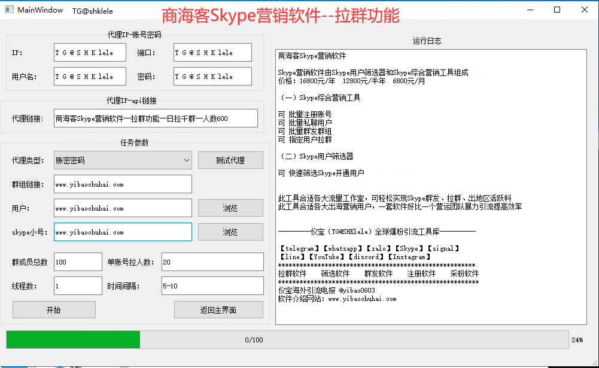Select the 线程数 field showing 1
The height and width of the screenshot is (368, 599).
coord(78,286)
